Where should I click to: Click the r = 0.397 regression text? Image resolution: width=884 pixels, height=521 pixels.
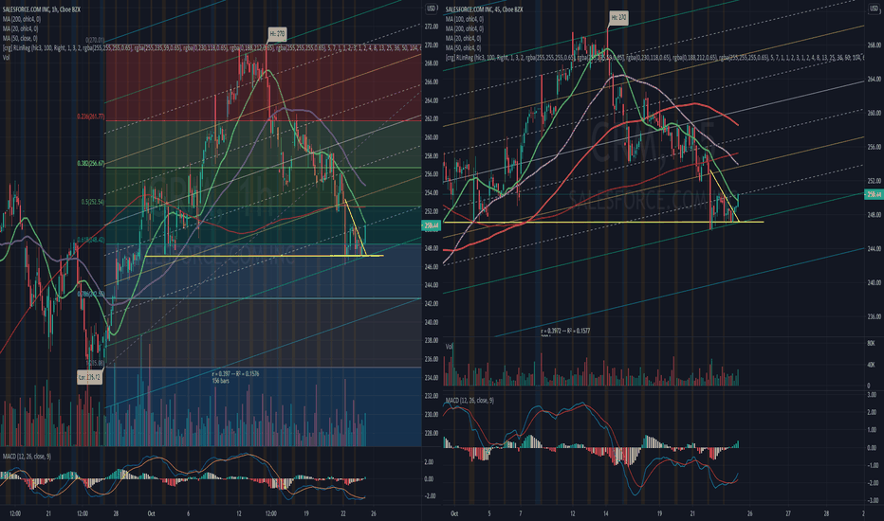coord(235,374)
